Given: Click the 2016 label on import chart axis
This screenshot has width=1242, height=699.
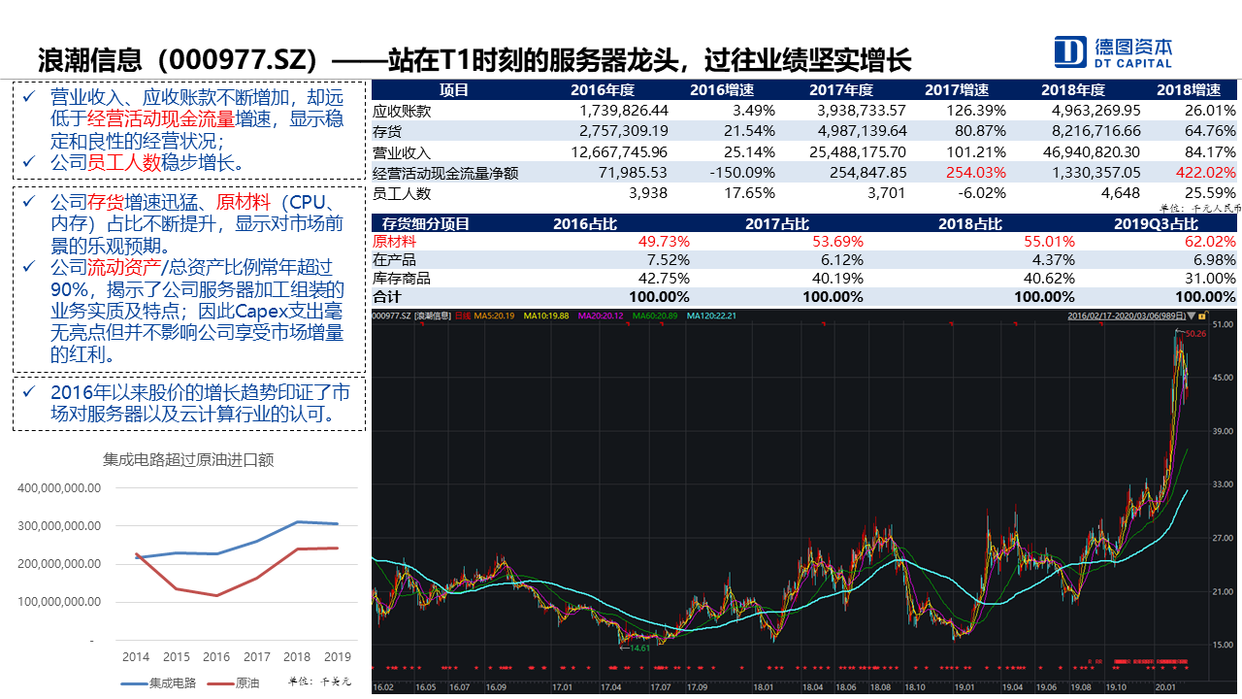Looking at the screenshot, I should tap(216, 657).
